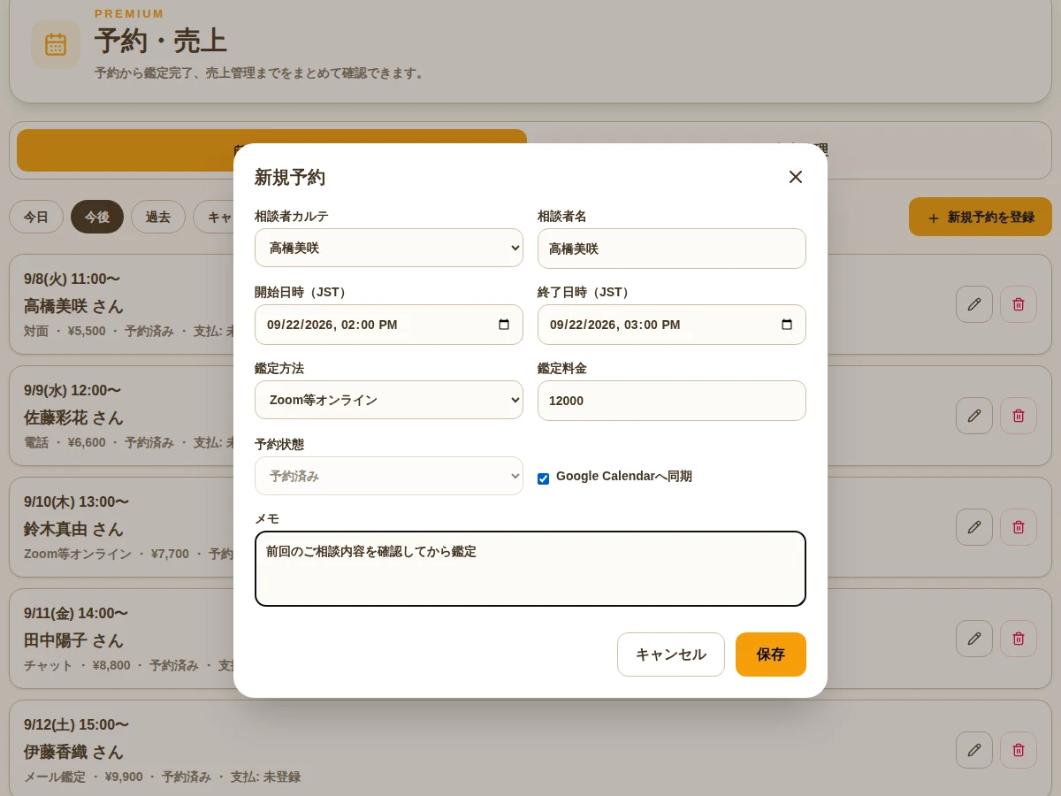This screenshot has height=796, width=1061.
Task: Close the 新規予約 dialog with X
Action: click(796, 177)
